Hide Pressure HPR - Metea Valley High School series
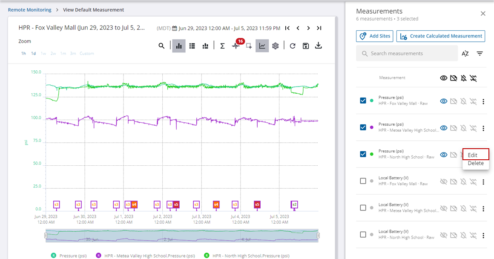The height and width of the screenshot is (259, 494). [443, 128]
